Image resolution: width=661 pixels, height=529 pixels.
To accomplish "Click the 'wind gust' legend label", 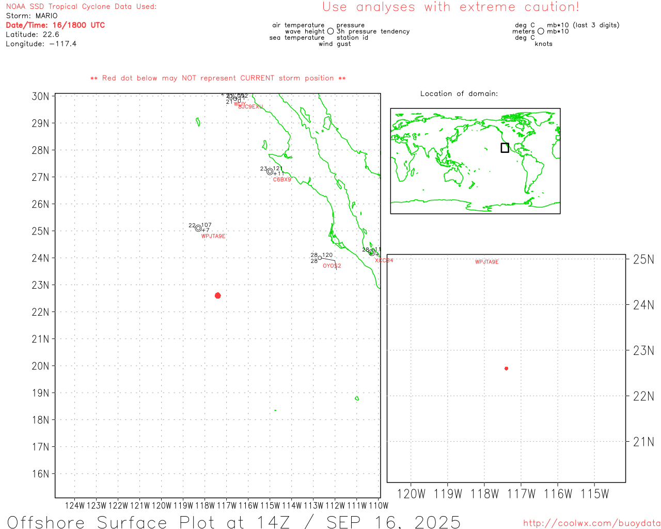I will tap(335, 44).
